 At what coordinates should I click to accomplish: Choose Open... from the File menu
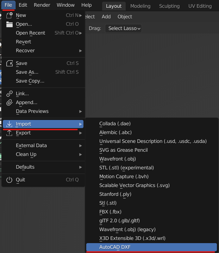tap(43, 24)
